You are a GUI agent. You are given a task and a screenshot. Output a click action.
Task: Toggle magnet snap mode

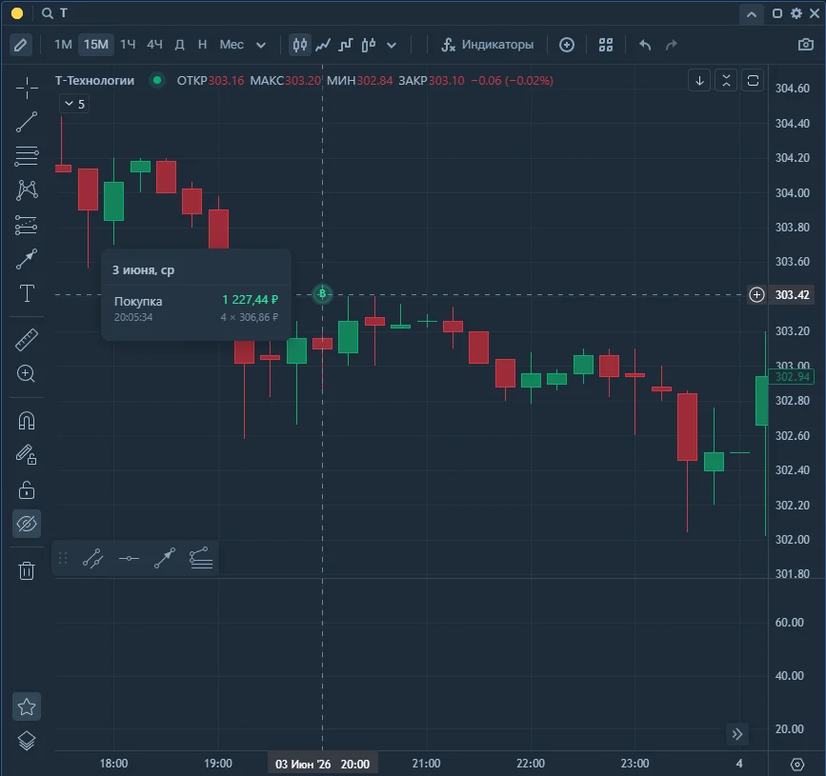click(27, 421)
